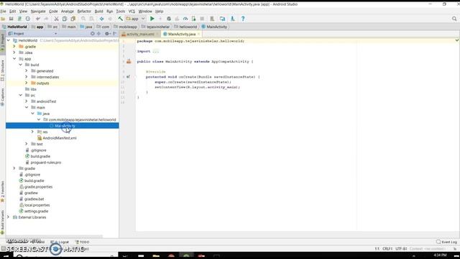Image resolution: width=460 pixels, height=259 pixels.
Task: Click the Help question mark icon
Action: click(x=243, y=19)
